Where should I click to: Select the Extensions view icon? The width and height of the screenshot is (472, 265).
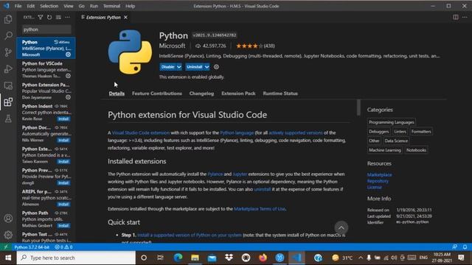pos(8,102)
